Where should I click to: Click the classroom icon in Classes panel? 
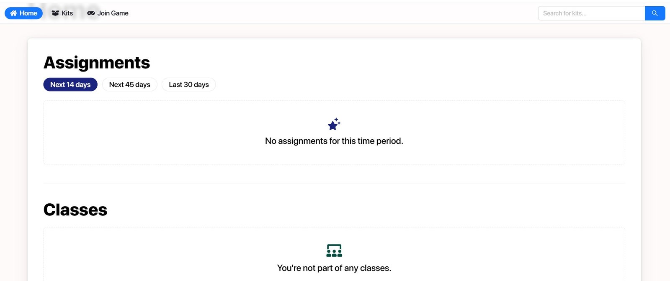[334, 250]
